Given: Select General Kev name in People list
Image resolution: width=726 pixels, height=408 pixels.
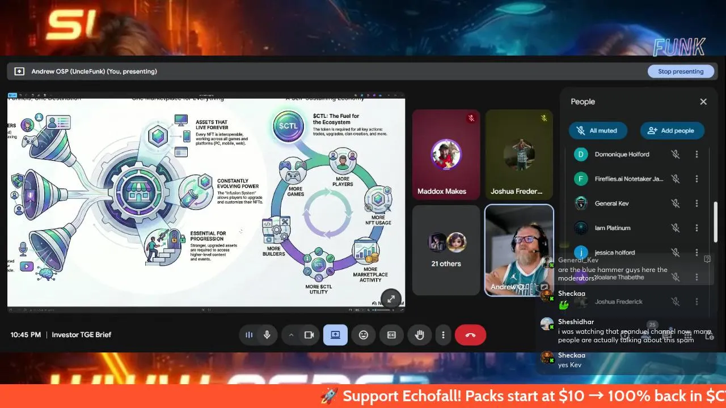Looking at the screenshot, I should coord(611,203).
